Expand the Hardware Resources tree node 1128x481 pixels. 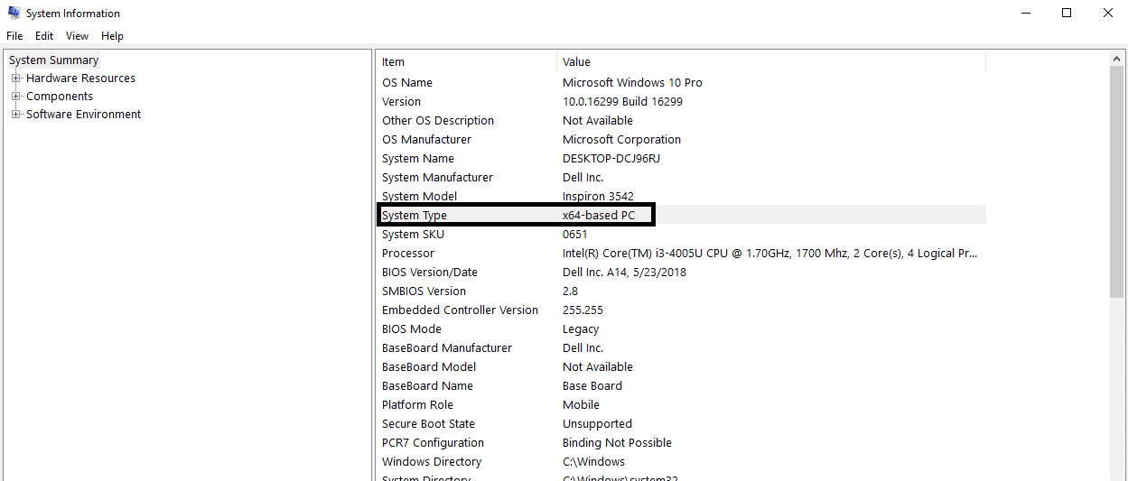[x=15, y=79]
